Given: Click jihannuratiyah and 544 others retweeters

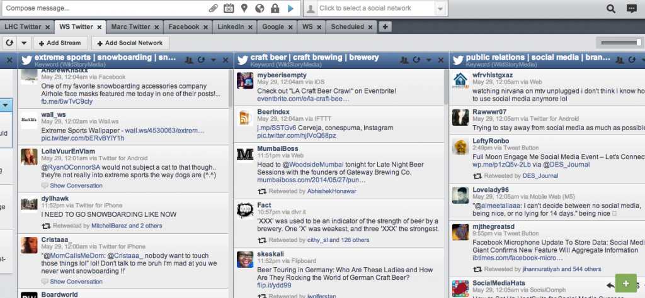Looking at the screenshot, I should pyautogui.click(x=562, y=269).
